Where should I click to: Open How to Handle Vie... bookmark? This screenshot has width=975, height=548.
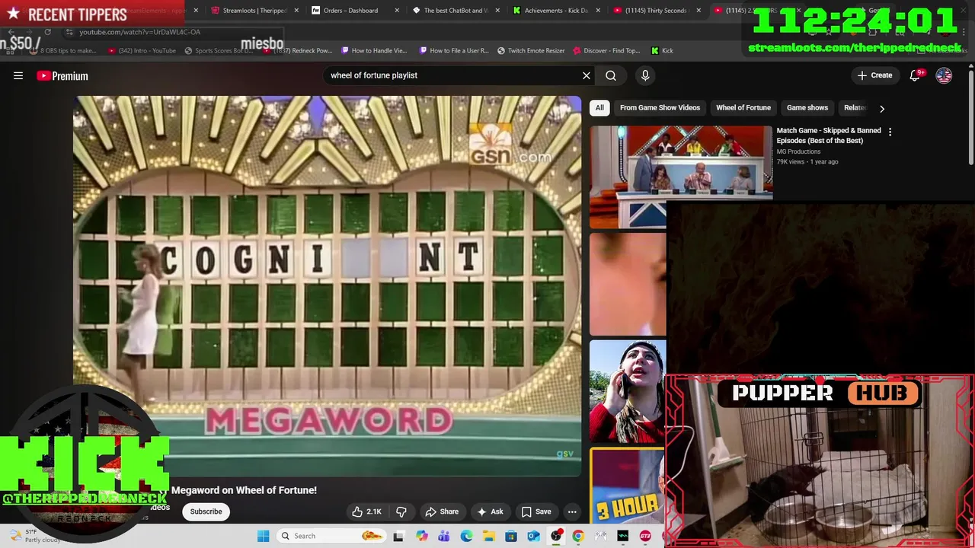click(x=374, y=50)
